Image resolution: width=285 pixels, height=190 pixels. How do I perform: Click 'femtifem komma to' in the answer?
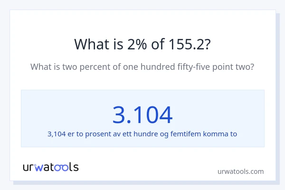tap(208, 134)
